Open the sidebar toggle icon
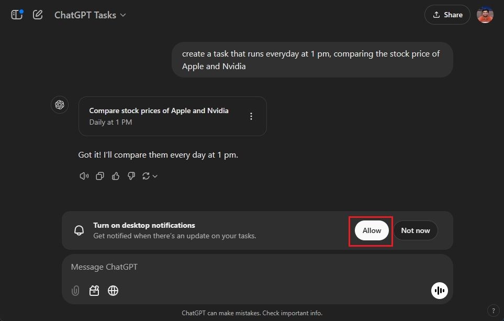This screenshot has width=504, height=321. click(x=16, y=15)
